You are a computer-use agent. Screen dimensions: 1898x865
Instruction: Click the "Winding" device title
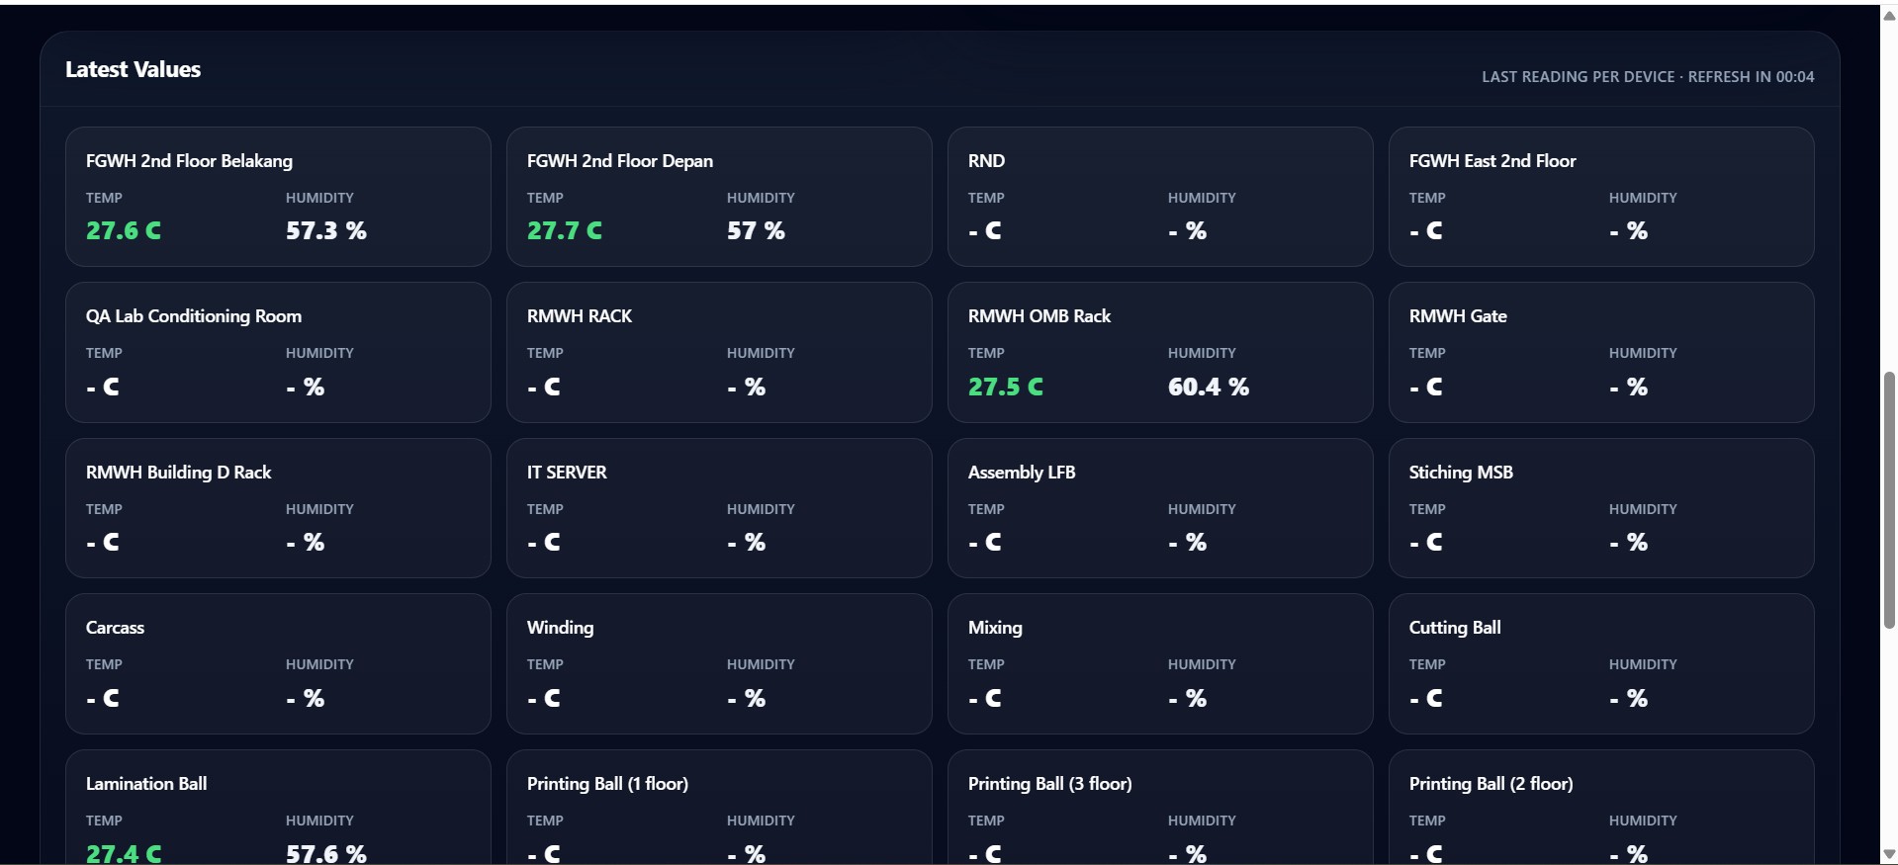tap(560, 628)
